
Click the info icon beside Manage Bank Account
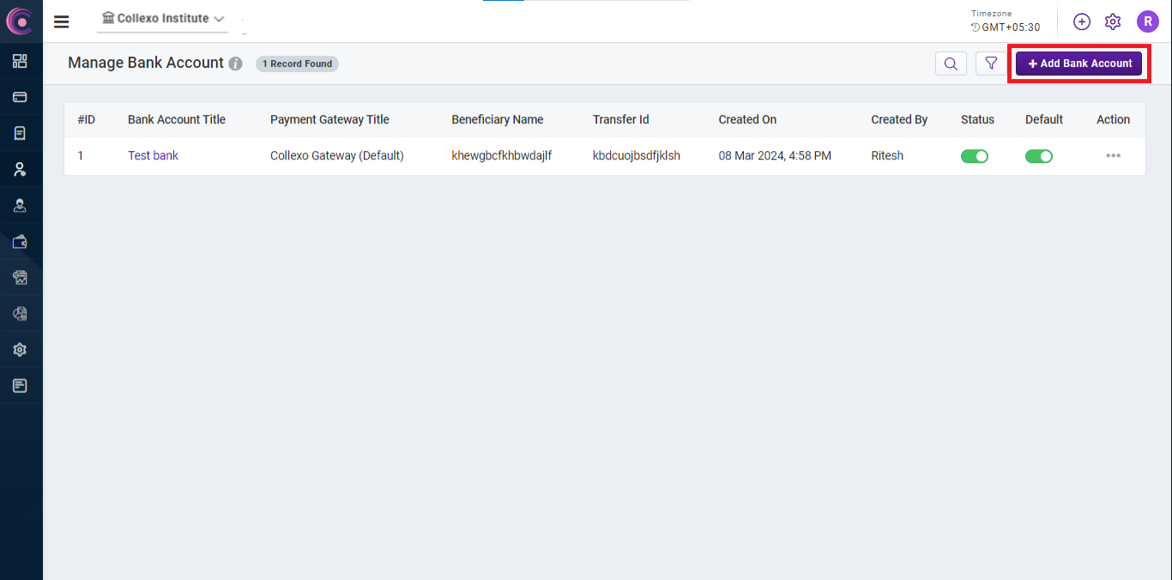coord(236,63)
